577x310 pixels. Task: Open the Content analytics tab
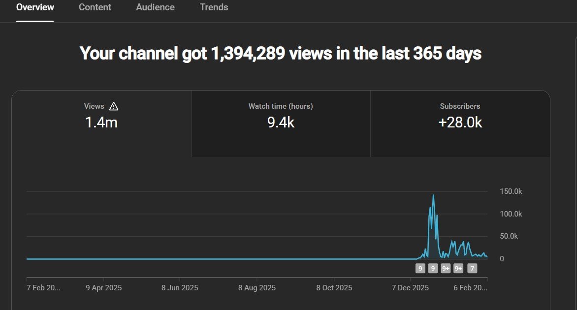pos(95,7)
